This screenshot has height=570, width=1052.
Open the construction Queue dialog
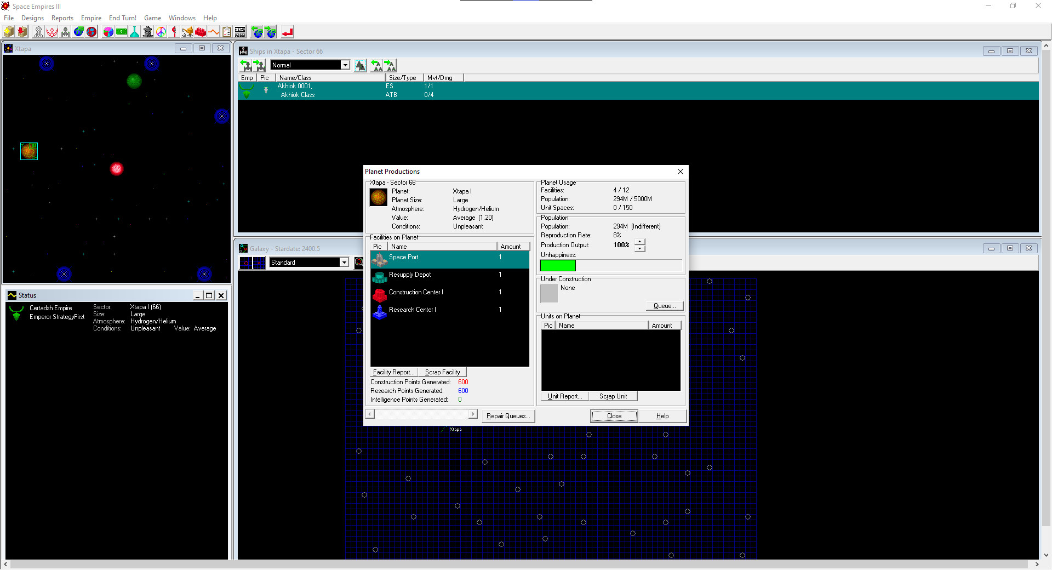click(664, 306)
